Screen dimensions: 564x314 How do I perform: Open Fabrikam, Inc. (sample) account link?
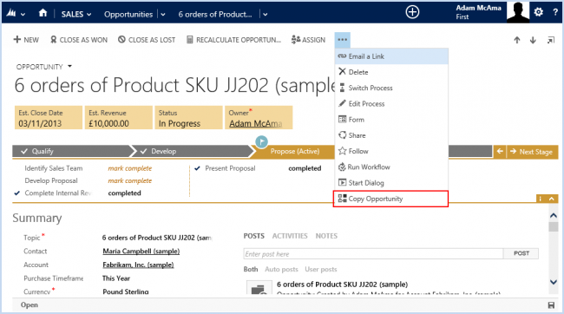138,265
